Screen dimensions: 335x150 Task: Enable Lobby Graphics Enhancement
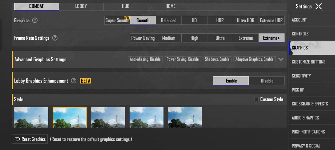[231, 81]
